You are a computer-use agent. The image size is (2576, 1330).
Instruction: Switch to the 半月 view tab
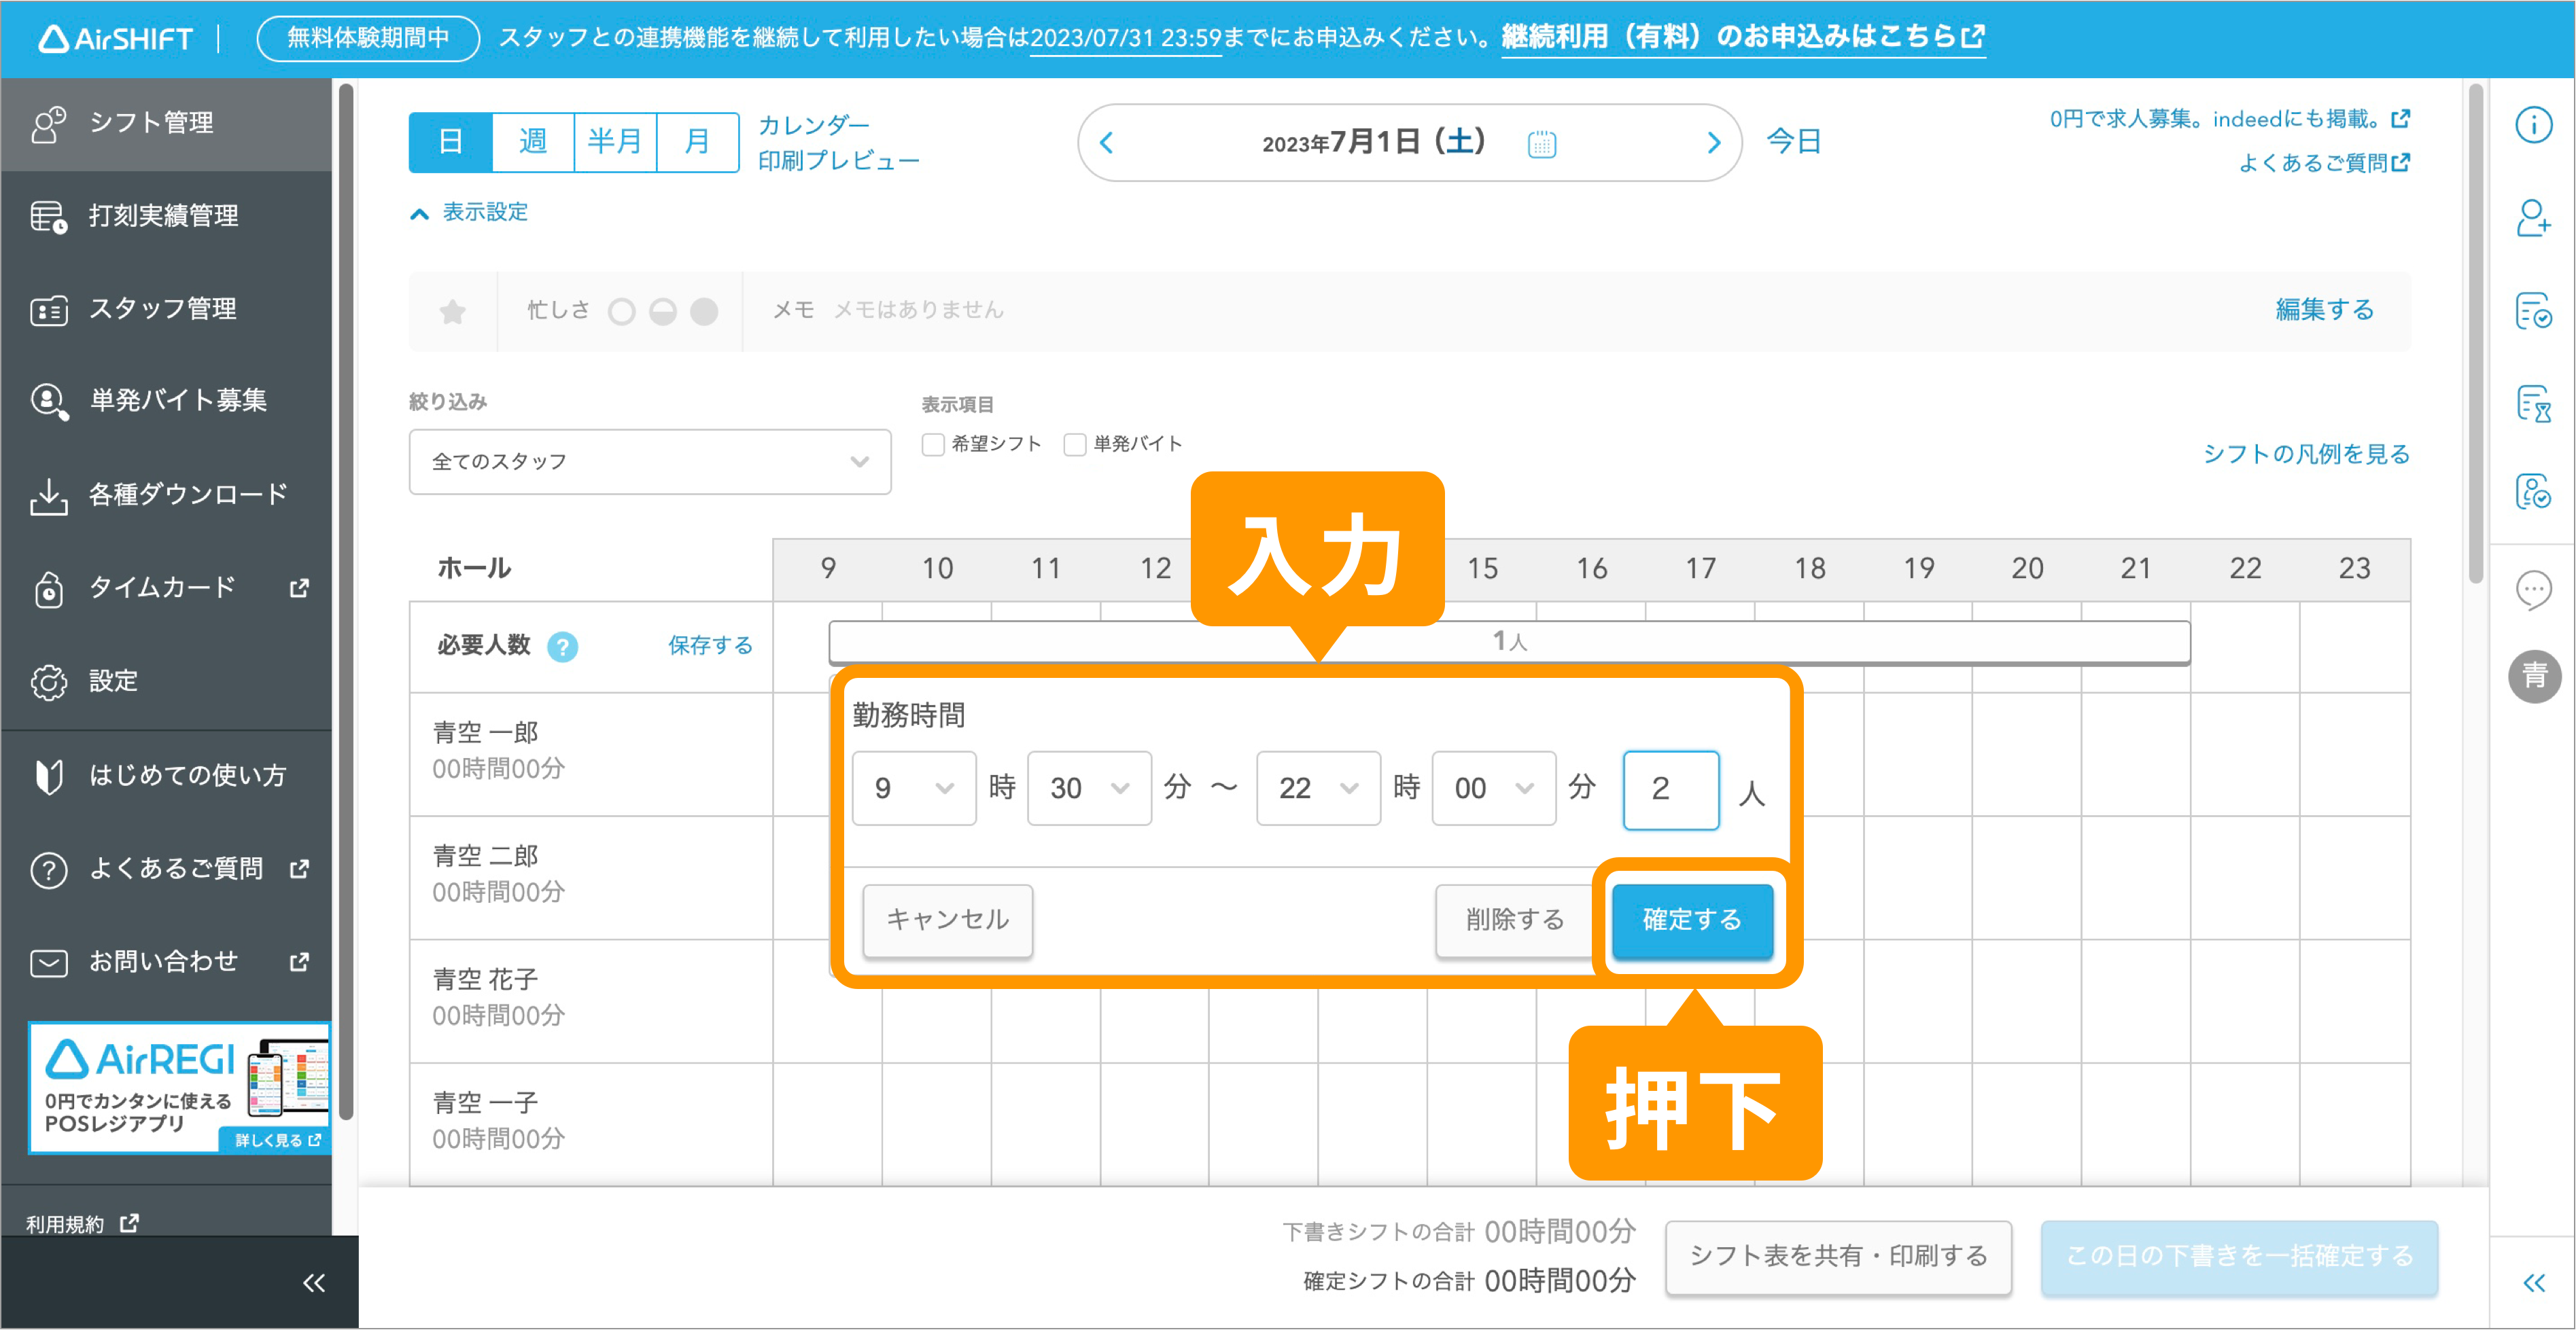(x=615, y=142)
